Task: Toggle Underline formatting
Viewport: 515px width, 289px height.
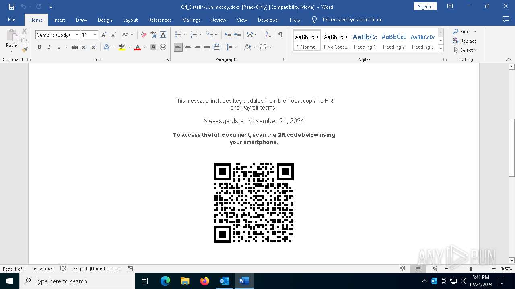Action: 59,47
